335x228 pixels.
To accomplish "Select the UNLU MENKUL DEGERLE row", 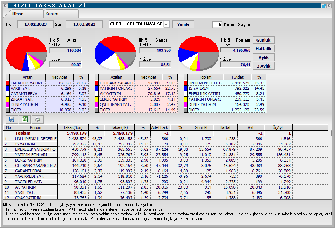I will click(x=166, y=139).
